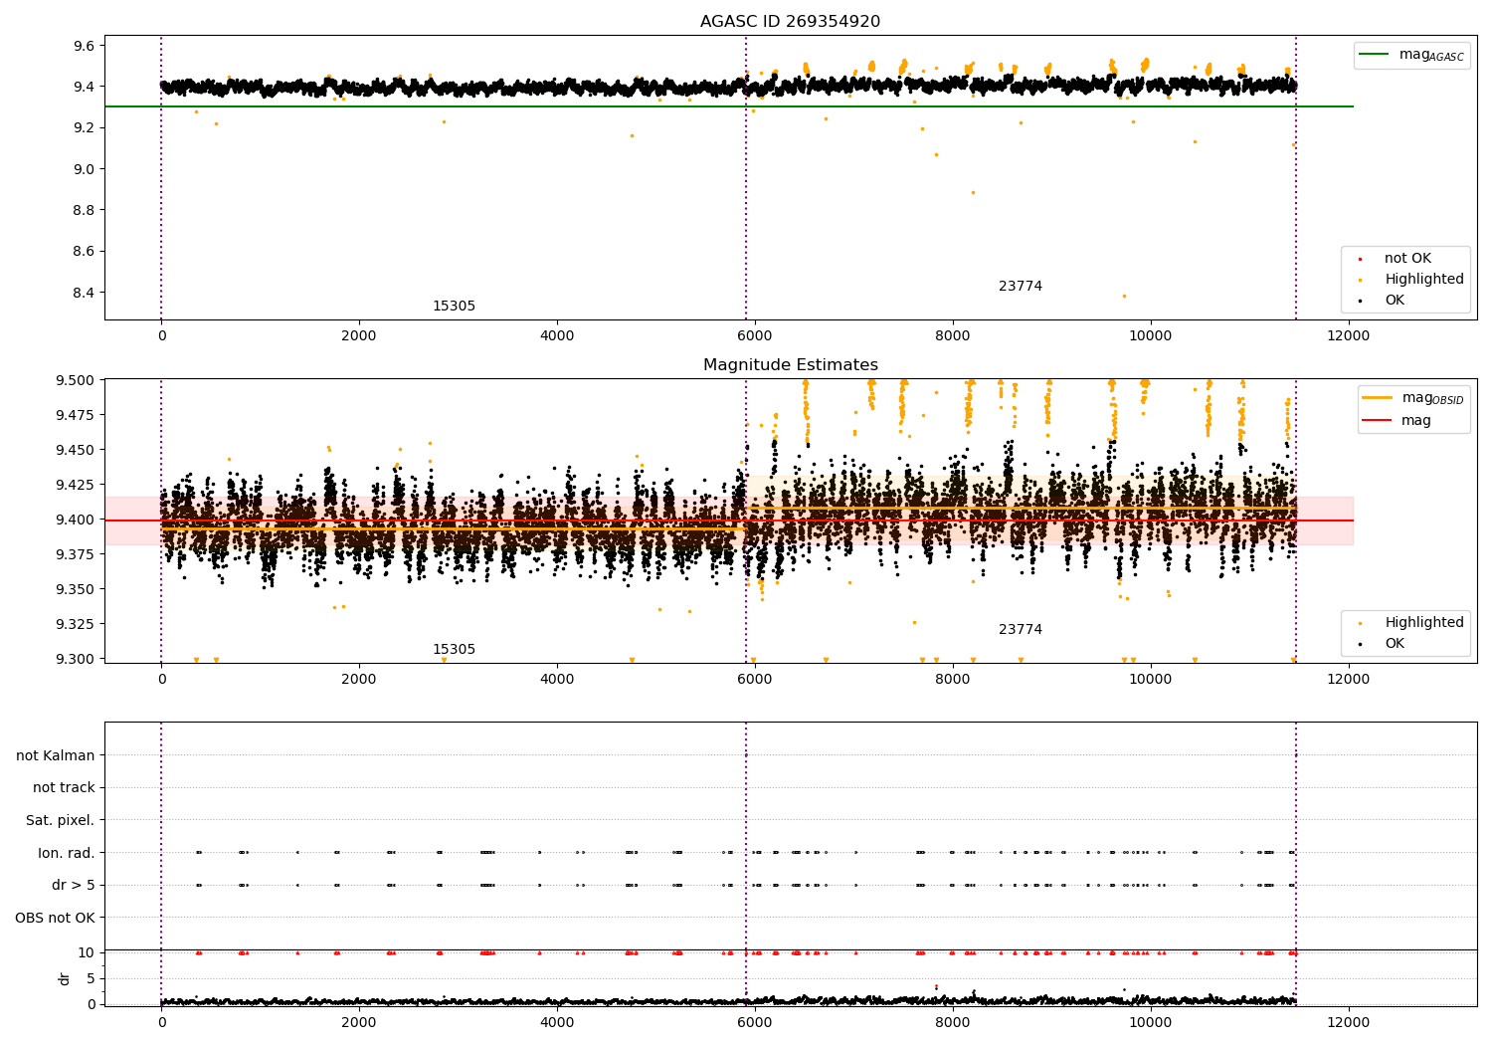Image resolution: width=1492 pixels, height=1045 pixels.
Task: Click the 9.325 y-axis tick in middle plot
Action: click(76, 624)
